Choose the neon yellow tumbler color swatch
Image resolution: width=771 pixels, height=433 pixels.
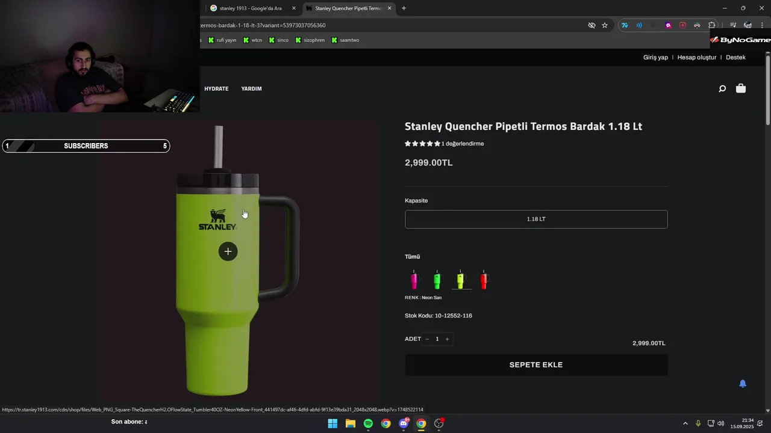click(461, 280)
